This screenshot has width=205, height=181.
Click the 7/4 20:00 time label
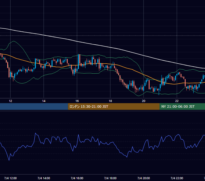click(143, 178)
